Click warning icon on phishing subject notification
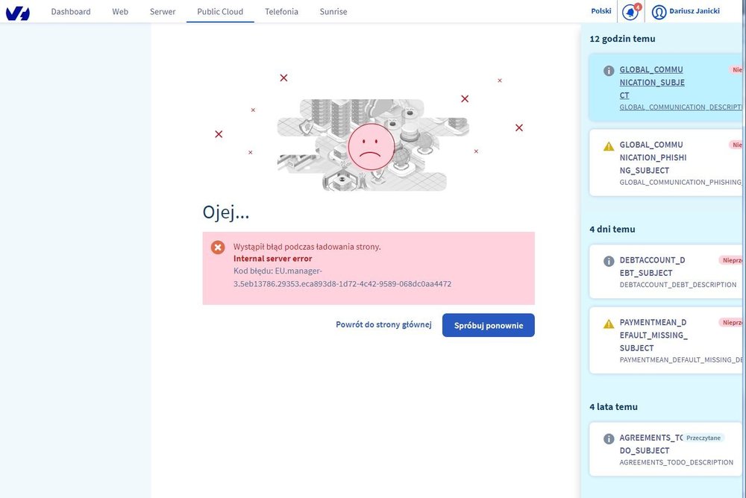This screenshot has height=498, width=746. pos(609,146)
